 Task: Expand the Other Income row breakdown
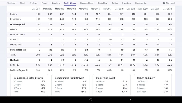(x=24, y=35)
